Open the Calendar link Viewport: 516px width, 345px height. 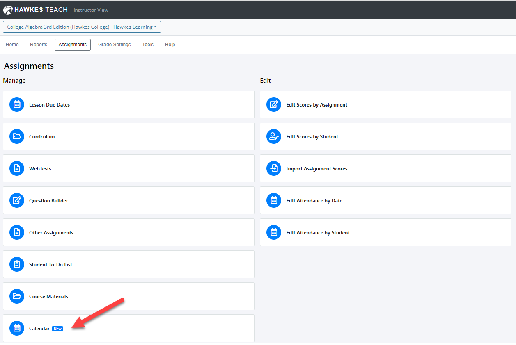tap(39, 329)
